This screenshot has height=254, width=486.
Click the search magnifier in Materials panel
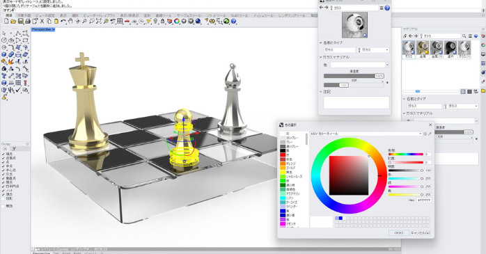pos(464,36)
